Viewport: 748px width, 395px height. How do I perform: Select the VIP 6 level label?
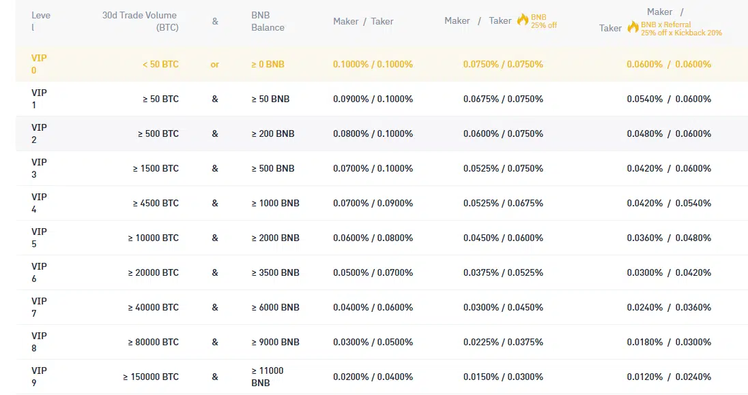[39, 272]
